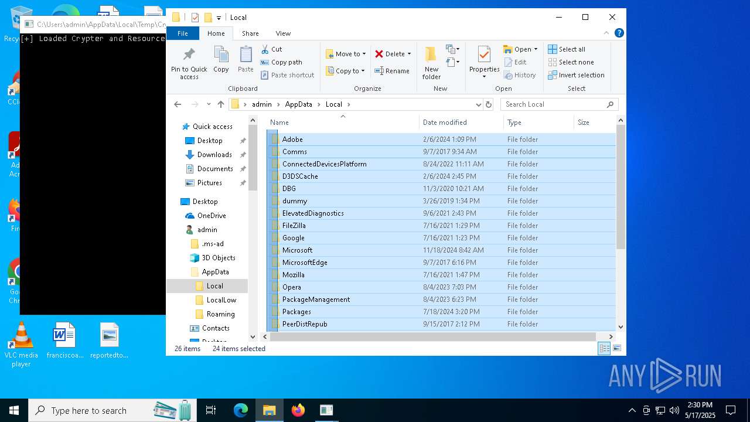
Task: Go back with the Back arrow
Action: click(x=178, y=104)
